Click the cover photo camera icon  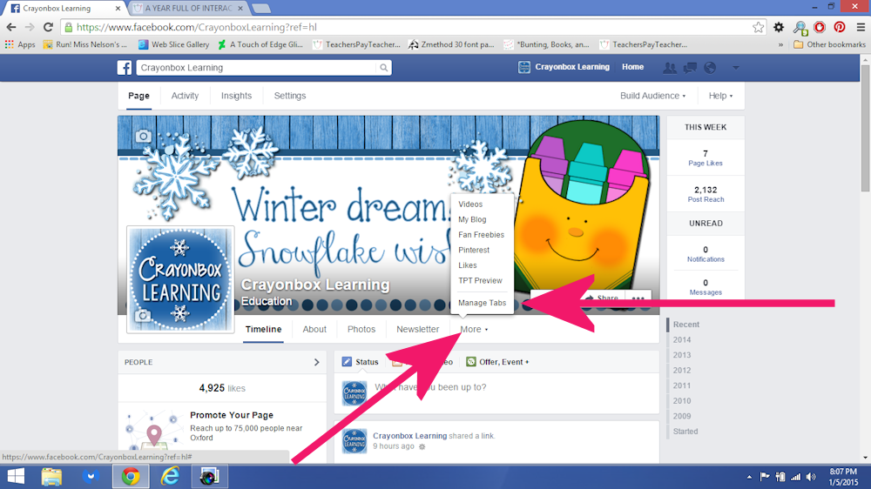pyautogui.click(x=144, y=136)
